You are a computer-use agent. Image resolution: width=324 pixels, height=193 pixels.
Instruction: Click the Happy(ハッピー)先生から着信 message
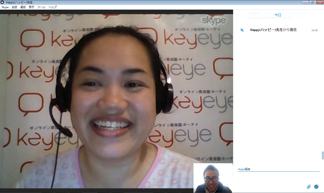coord(273,30)
